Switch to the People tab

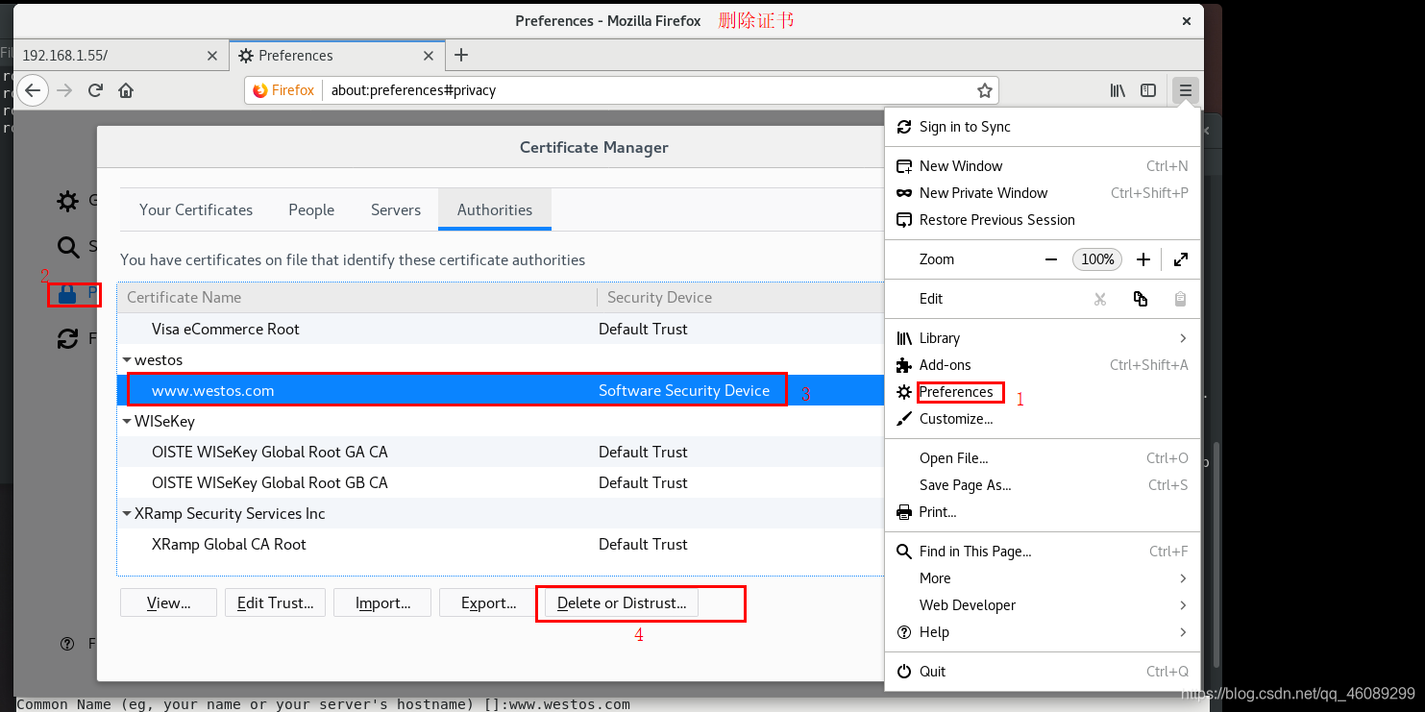pos(311,209)
